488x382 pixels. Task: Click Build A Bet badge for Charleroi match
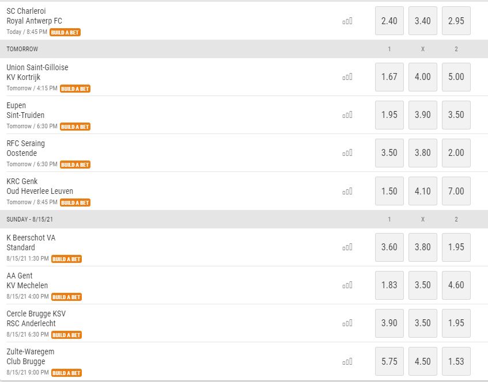pyautogui.click(x=65, y=32)
